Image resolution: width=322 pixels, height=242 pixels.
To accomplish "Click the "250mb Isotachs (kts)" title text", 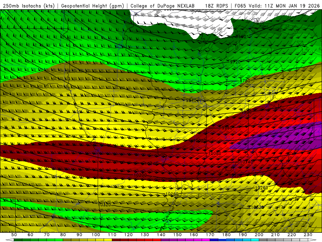I will [x=29, y=6].
